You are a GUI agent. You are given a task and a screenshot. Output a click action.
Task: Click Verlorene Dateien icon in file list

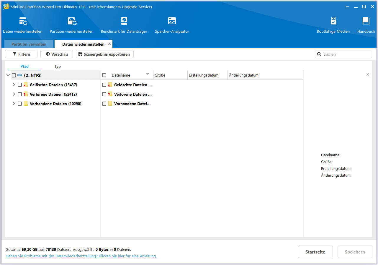tap(110, 94)
